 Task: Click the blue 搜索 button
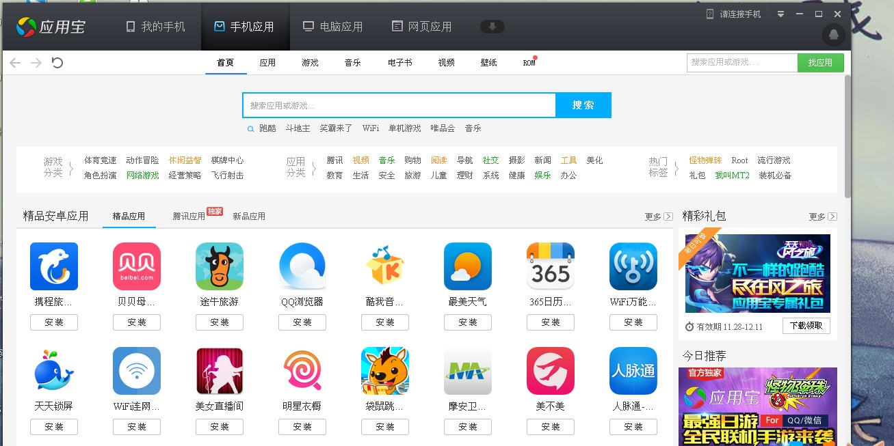583,105
